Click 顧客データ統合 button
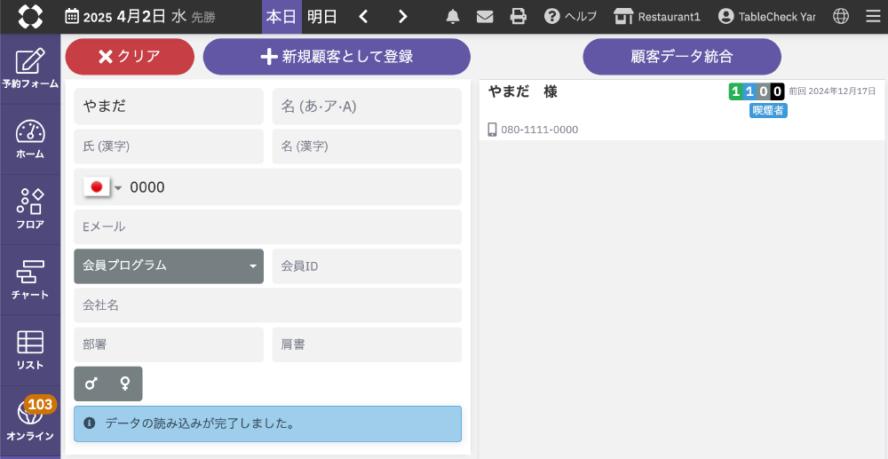The height and width of the screenshot is (459, 888). point(682,57)
